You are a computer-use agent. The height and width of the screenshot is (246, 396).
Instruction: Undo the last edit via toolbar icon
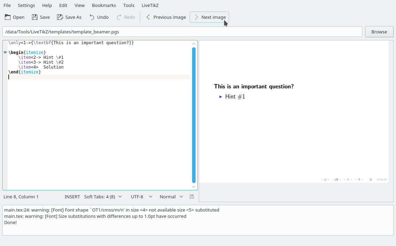point(98,17)
